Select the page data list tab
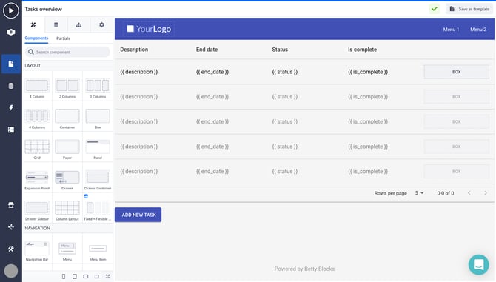Image resolution: width=496 pixels, height=282 pixels. (56, 24)
